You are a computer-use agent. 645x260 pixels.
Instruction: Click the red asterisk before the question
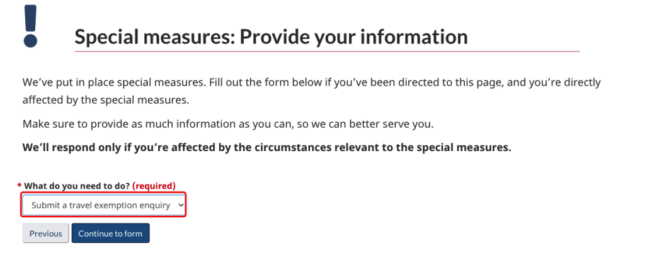(x=20, y=186)
